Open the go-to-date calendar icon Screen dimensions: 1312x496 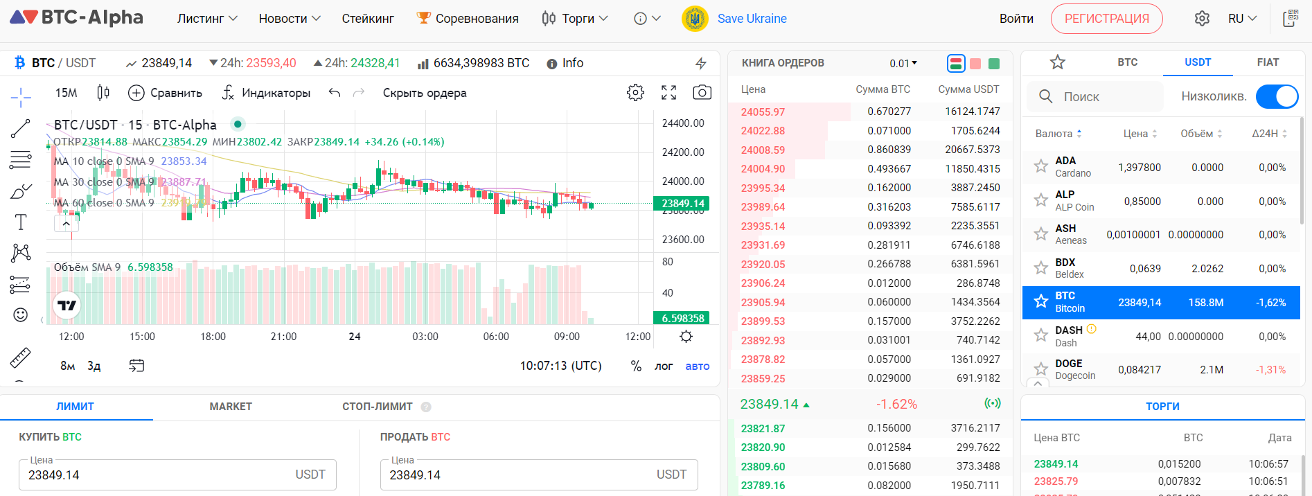(x=136, y=365)
